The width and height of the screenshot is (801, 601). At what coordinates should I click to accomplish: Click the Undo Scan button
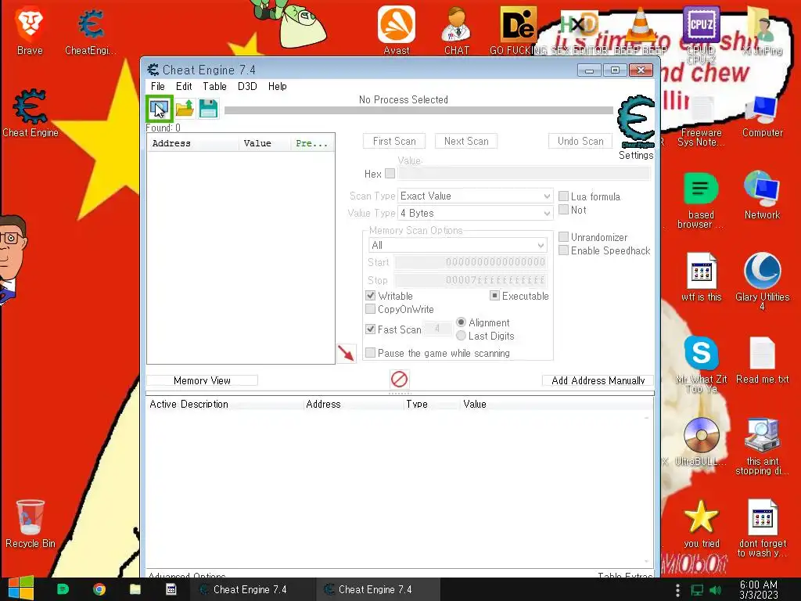point(580,141)
